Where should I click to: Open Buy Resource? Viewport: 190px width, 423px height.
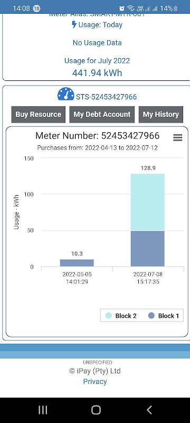click(38, 114)
